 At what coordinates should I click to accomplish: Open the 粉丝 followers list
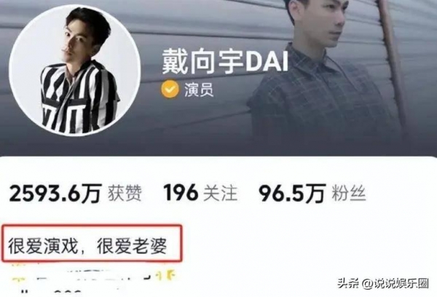coord(348,193)
